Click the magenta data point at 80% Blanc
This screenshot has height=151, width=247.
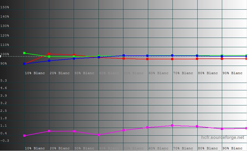(x=197, y=126)
